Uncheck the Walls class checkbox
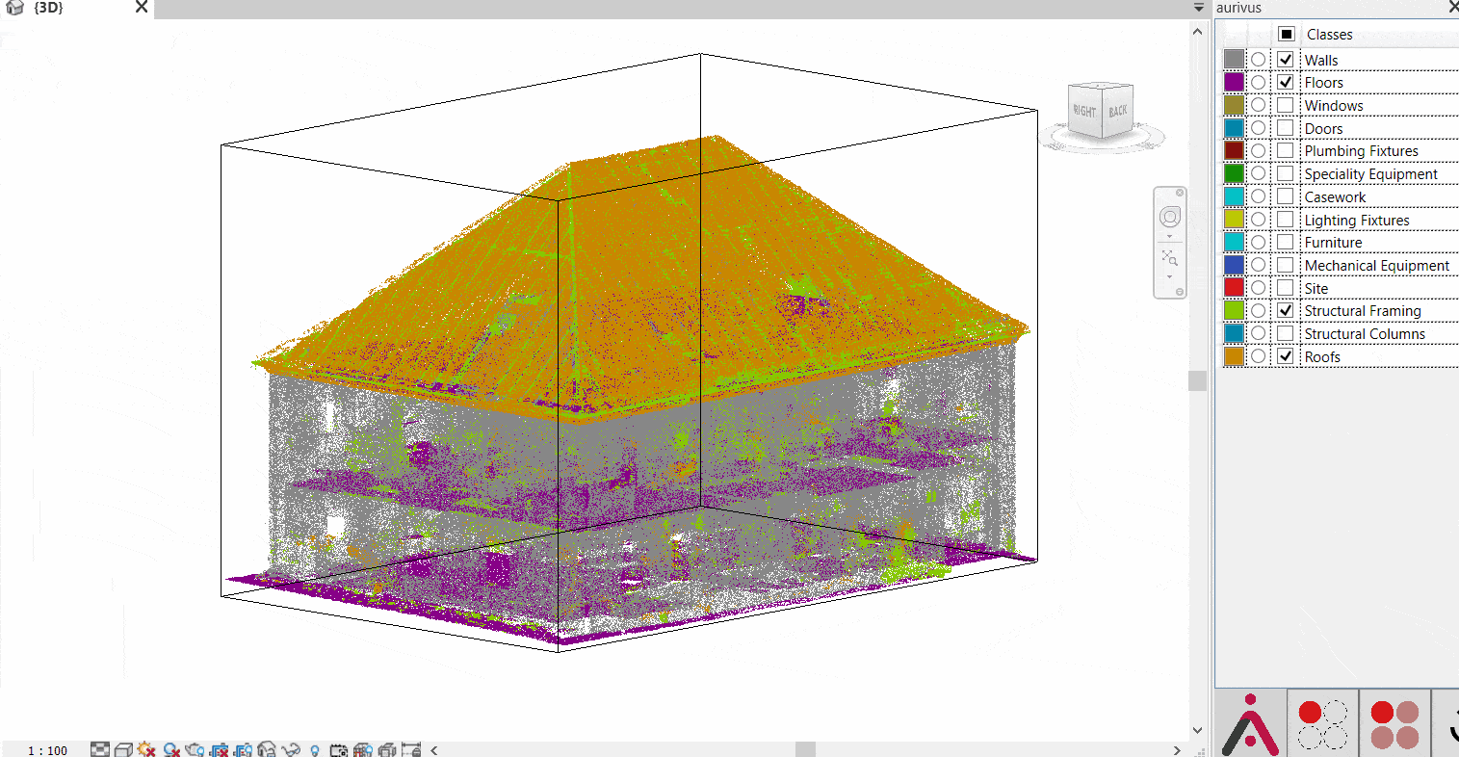This screenshot has width=1459, height=757. 1286,60
